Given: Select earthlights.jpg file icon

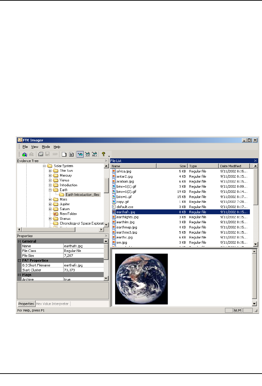Looking at the screenshot, I should [114, 217].
